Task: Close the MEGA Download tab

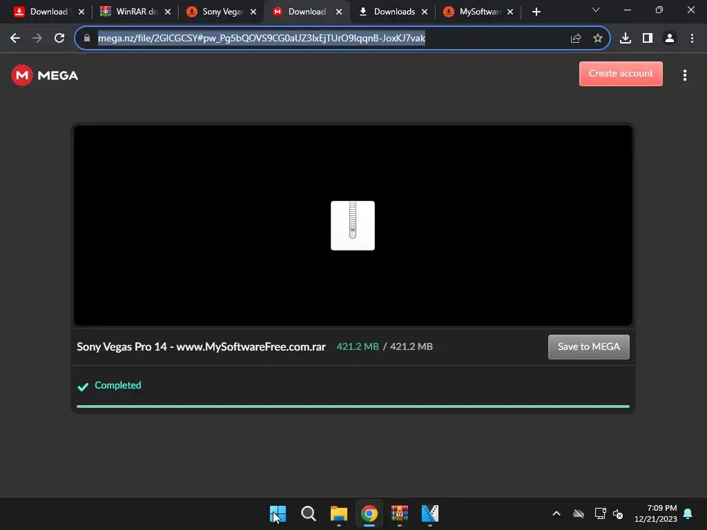Action: [338, 12]
